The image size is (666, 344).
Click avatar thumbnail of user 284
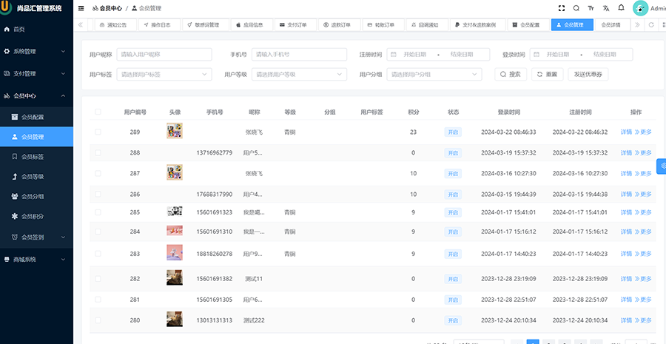point(175,231)
